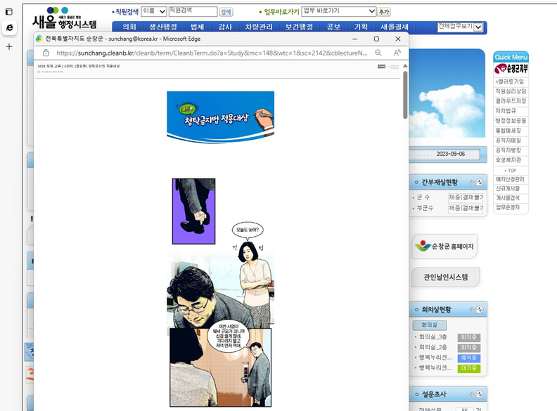
Task: Click refresh icon on 회의실현황 panel
Action: [x=480, y=310]
